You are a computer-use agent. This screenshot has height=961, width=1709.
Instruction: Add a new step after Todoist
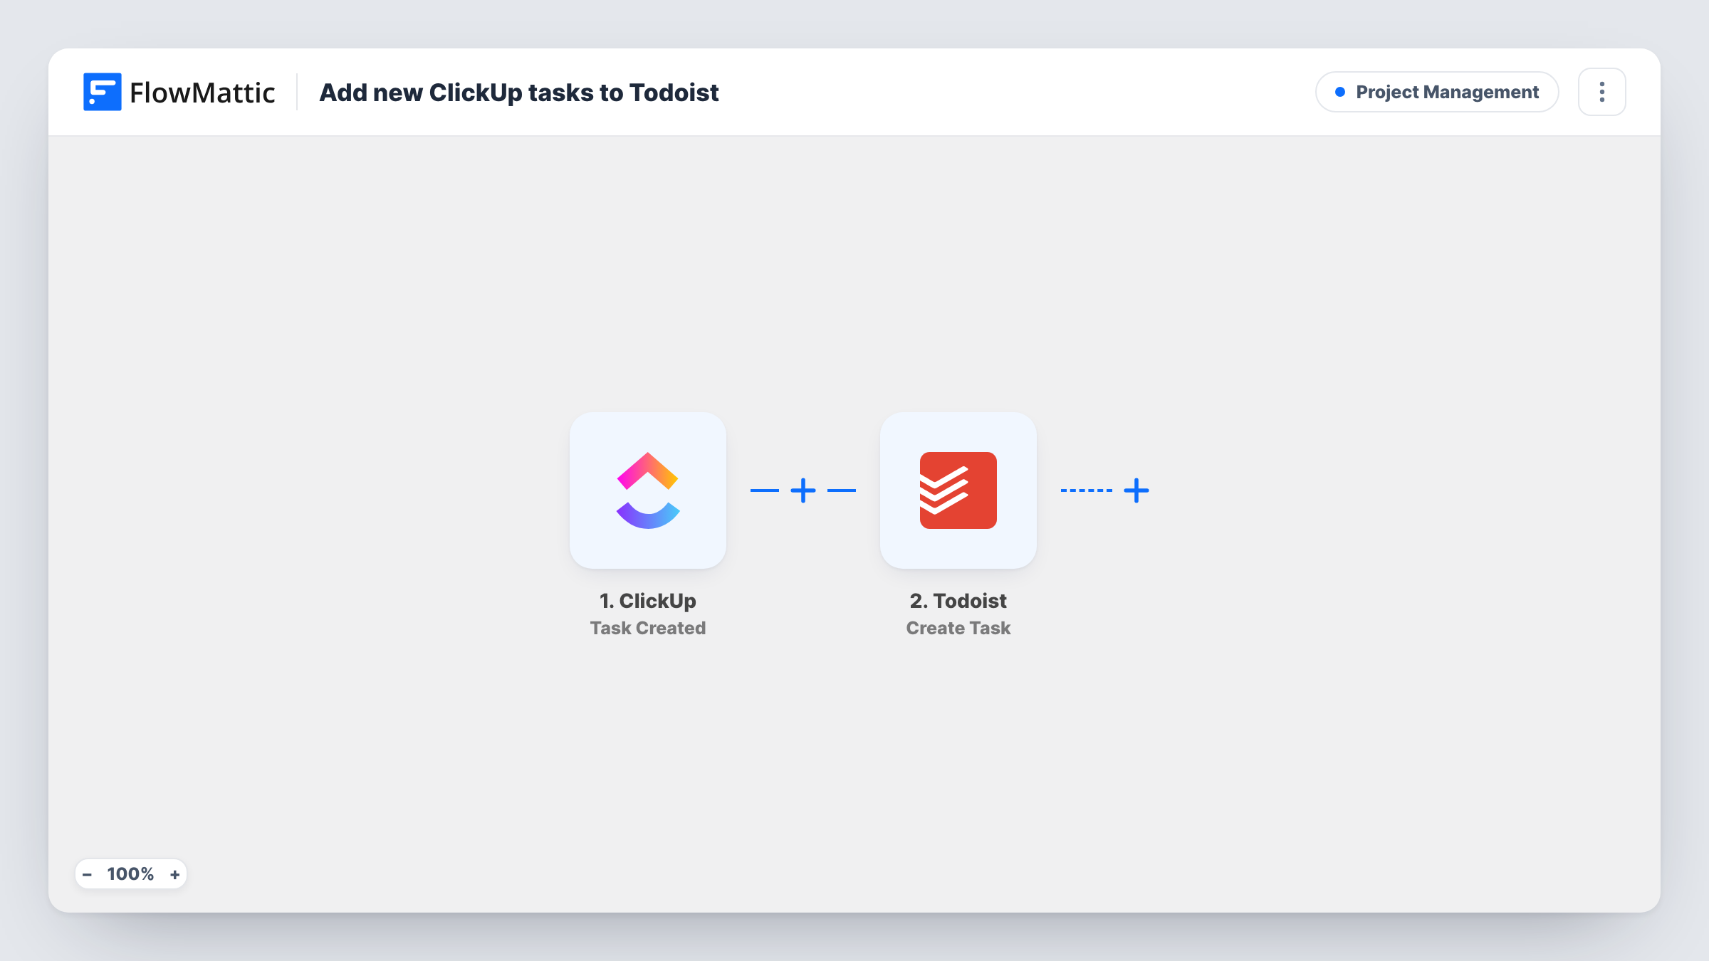point(1136,490)
